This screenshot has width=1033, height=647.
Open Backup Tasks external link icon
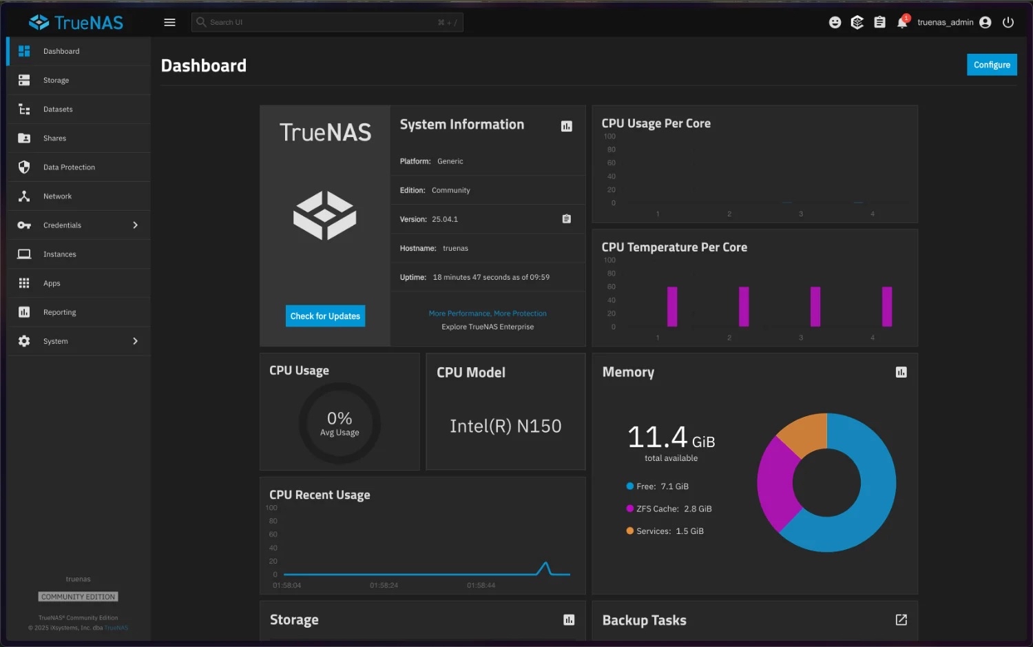coord(901,620)
